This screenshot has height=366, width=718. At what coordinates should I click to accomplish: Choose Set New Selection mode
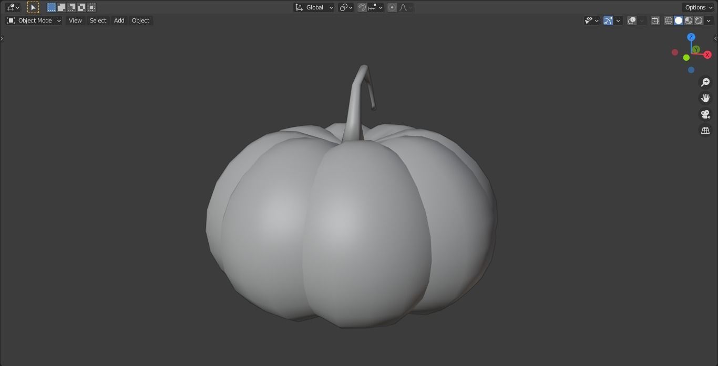[x=52, y=7]
